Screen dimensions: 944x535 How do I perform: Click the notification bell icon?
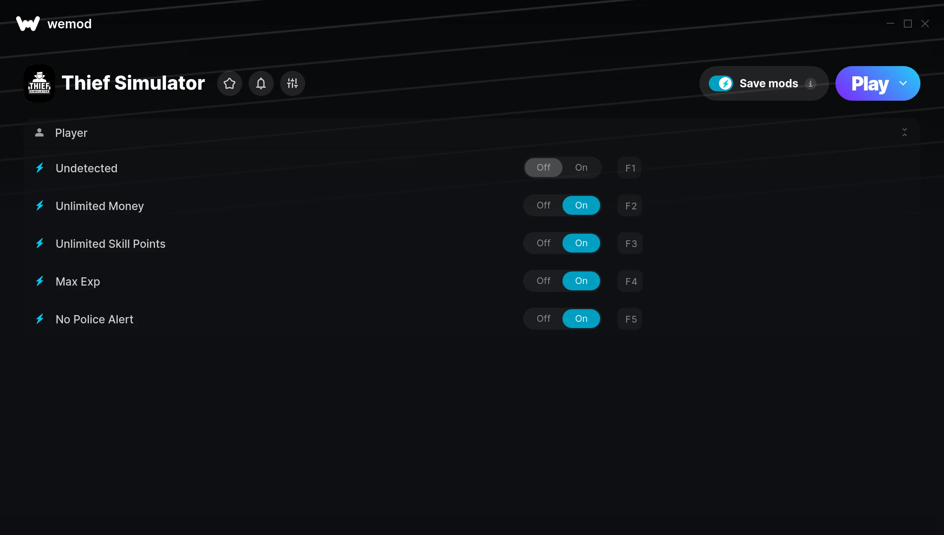click(x=261, y=83)
